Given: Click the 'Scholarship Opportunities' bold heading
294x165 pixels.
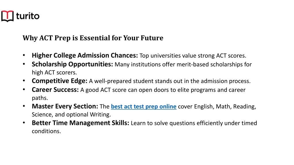Looking at the screenshot, I should pos(72,64).
